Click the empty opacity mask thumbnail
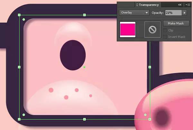 tap(152, 30)
